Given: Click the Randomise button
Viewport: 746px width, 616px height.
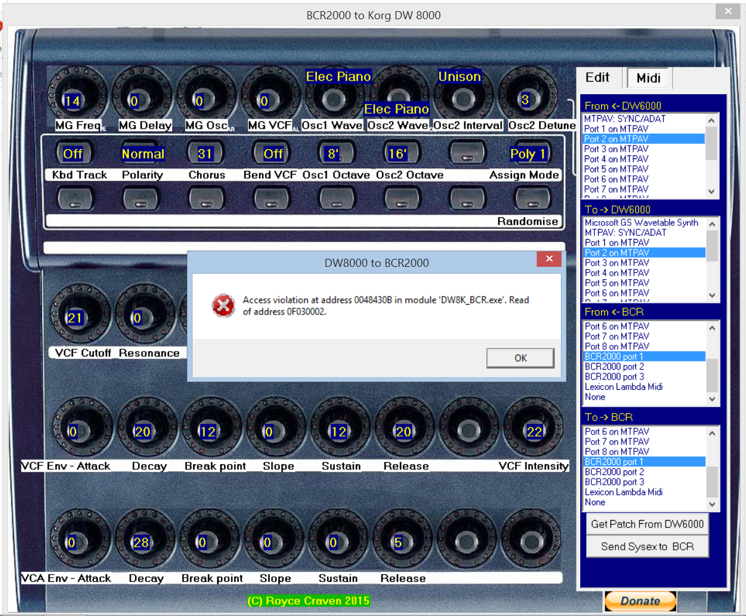Looking at the screenshot, I should click(529, 199).
